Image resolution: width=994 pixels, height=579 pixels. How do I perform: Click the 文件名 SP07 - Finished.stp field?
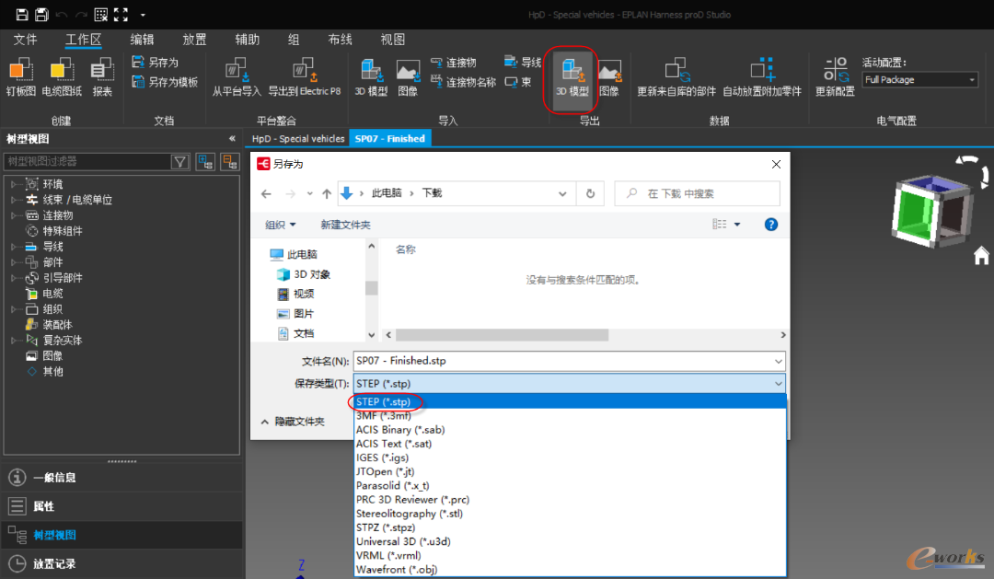[x=570, y=361]
